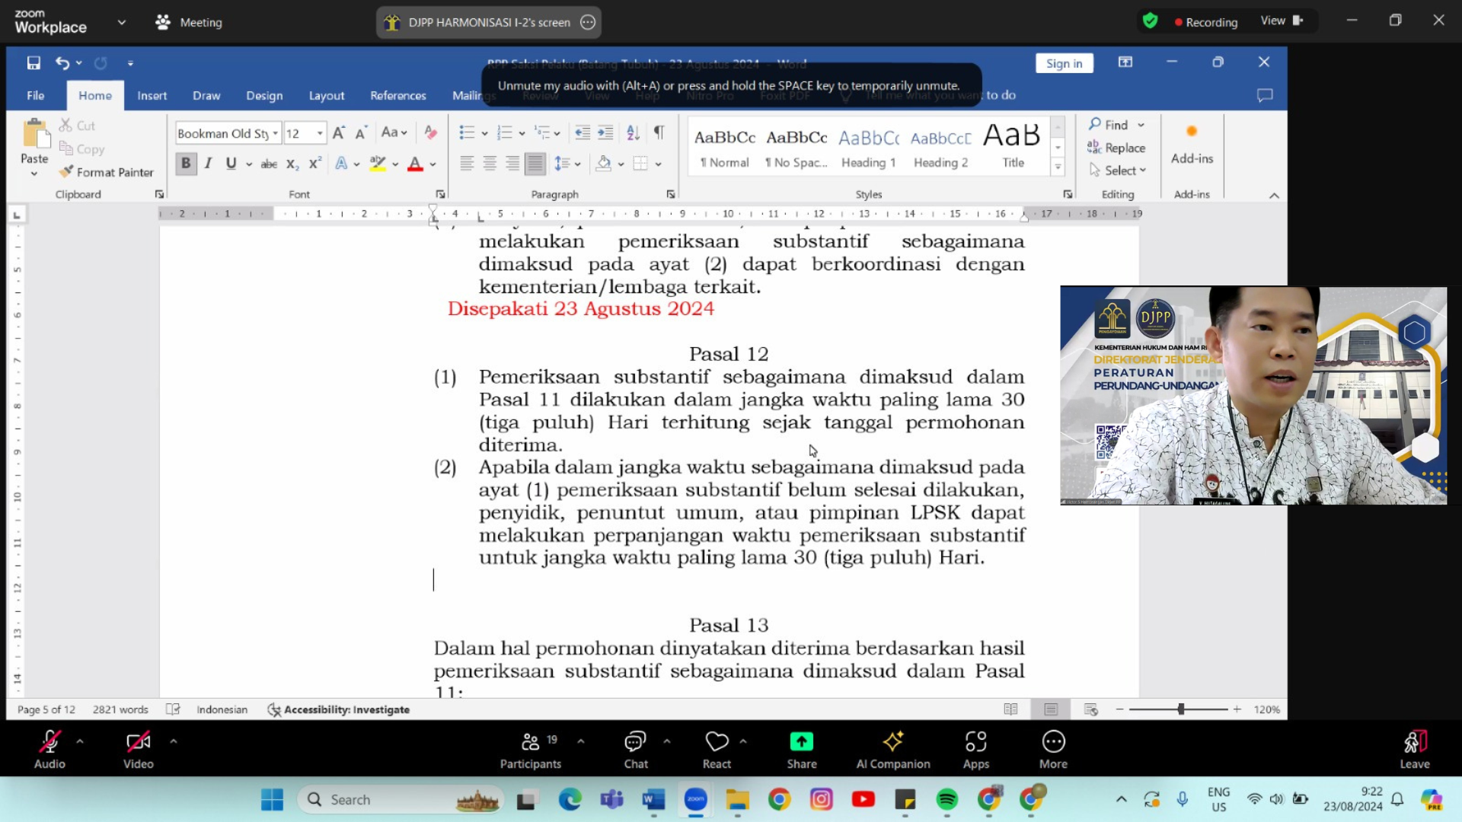Toggle Bold formatting
Image resolution: width=1462 pixels, height=822 pixels.
[186, 164]
